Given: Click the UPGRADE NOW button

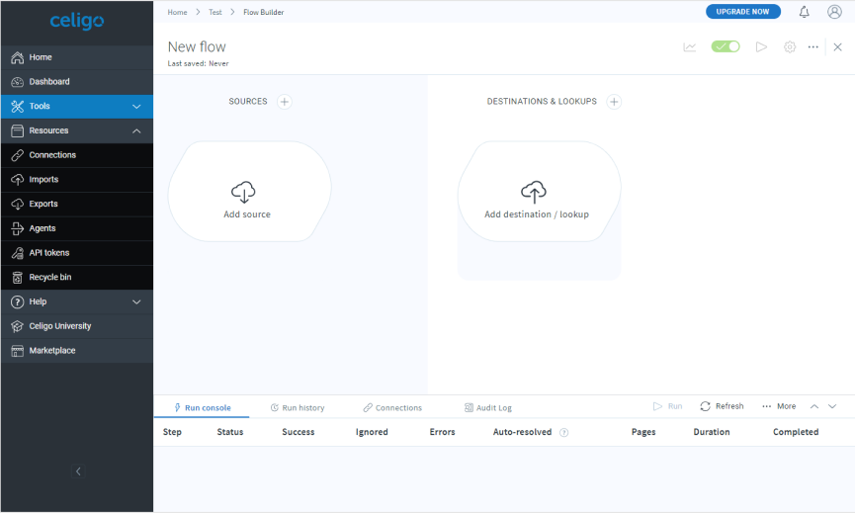Looking at the screenshot, I should click(x=742, y=12).
